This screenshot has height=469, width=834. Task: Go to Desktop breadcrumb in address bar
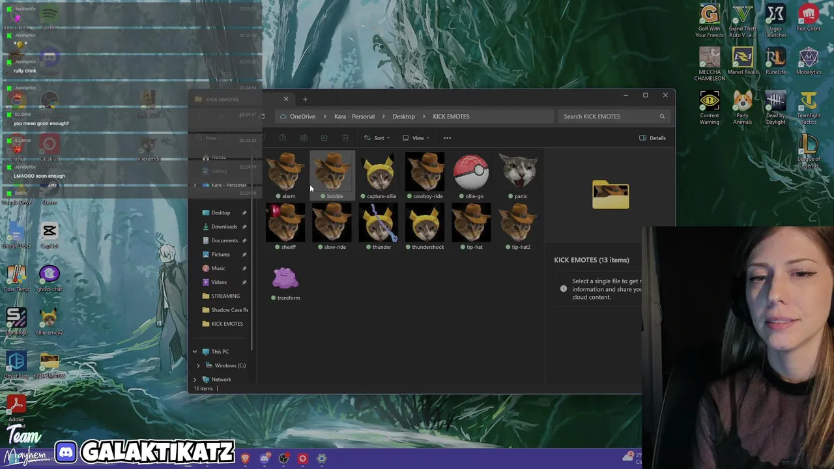click(x=403, y=117)
